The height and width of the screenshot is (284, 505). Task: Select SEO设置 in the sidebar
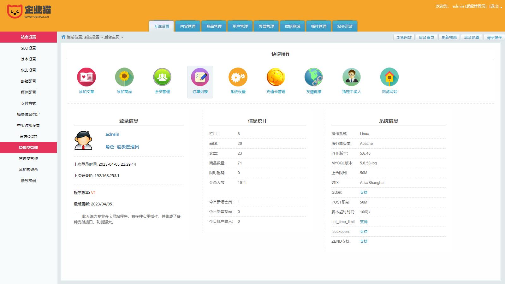pos(28,48)
